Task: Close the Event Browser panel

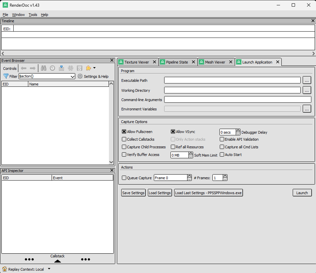Action: pos(112,60)
